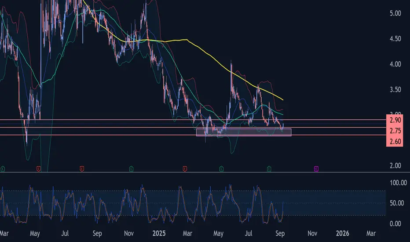Click the 3.50 price axis value

(395, 89)
